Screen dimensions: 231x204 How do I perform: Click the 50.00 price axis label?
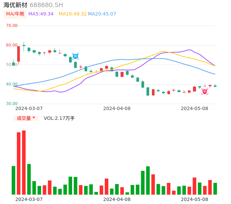coord(12,65)
